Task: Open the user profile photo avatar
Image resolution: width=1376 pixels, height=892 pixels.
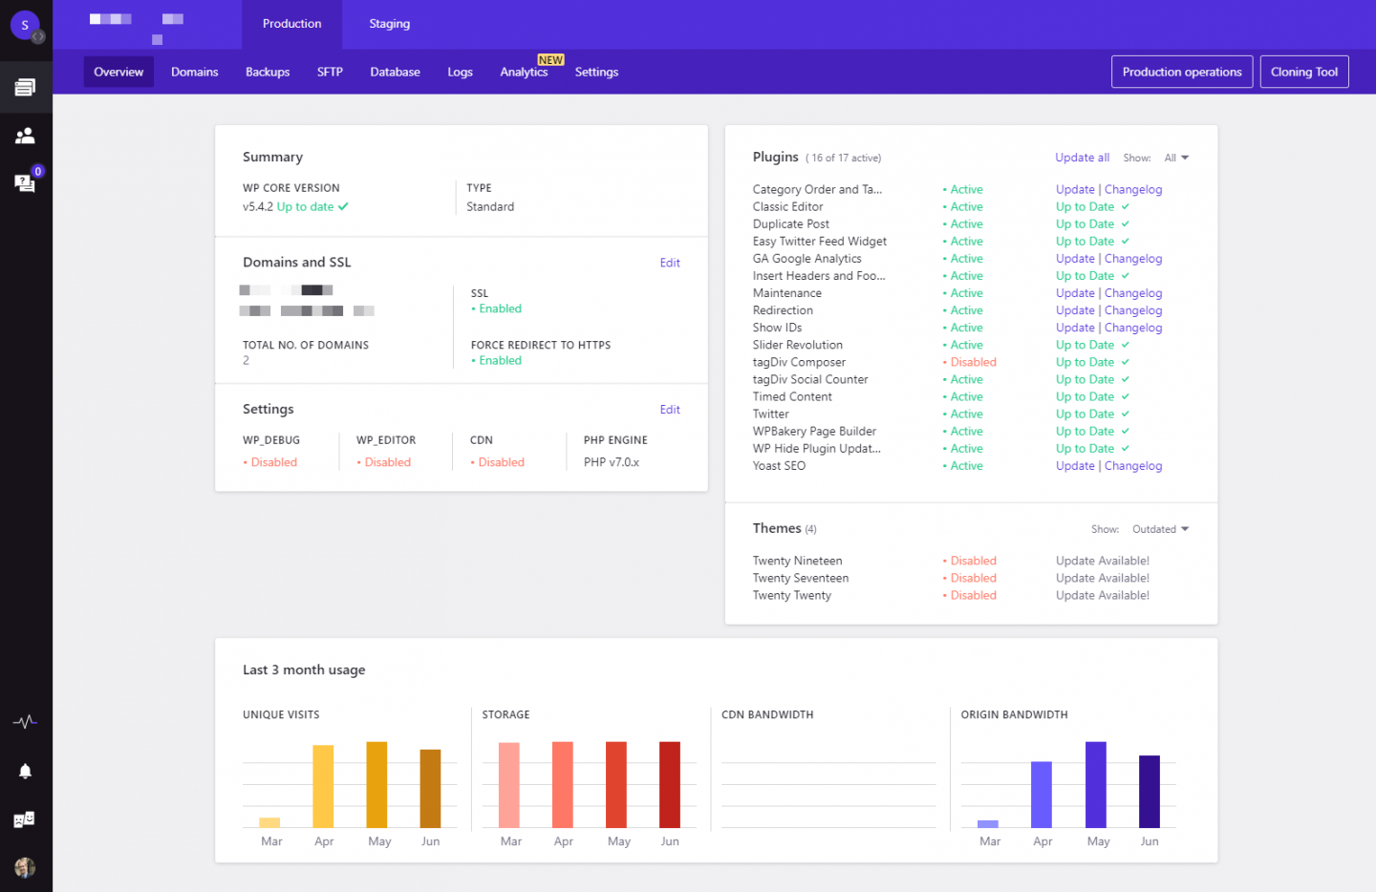Action: (x=25, y=867)
